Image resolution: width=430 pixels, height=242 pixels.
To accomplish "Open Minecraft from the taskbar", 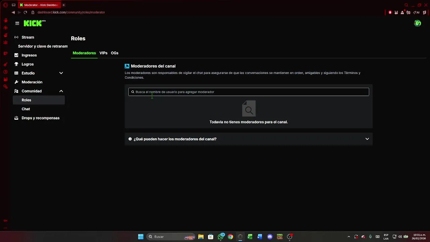I will click(279, 237).
